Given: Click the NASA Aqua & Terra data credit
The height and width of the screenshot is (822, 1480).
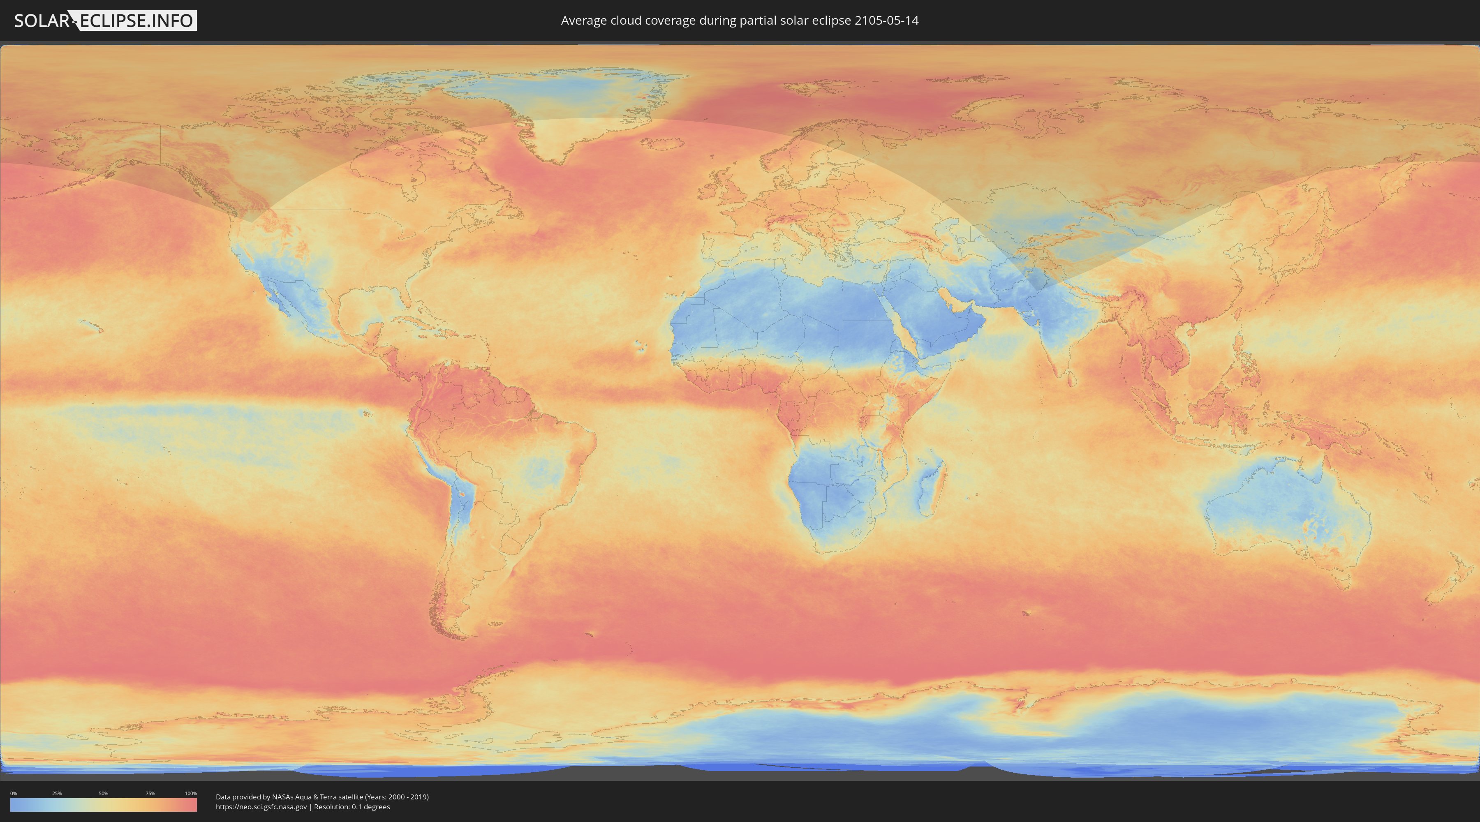Looking at the screenshot, I should (x=322, y=797).
